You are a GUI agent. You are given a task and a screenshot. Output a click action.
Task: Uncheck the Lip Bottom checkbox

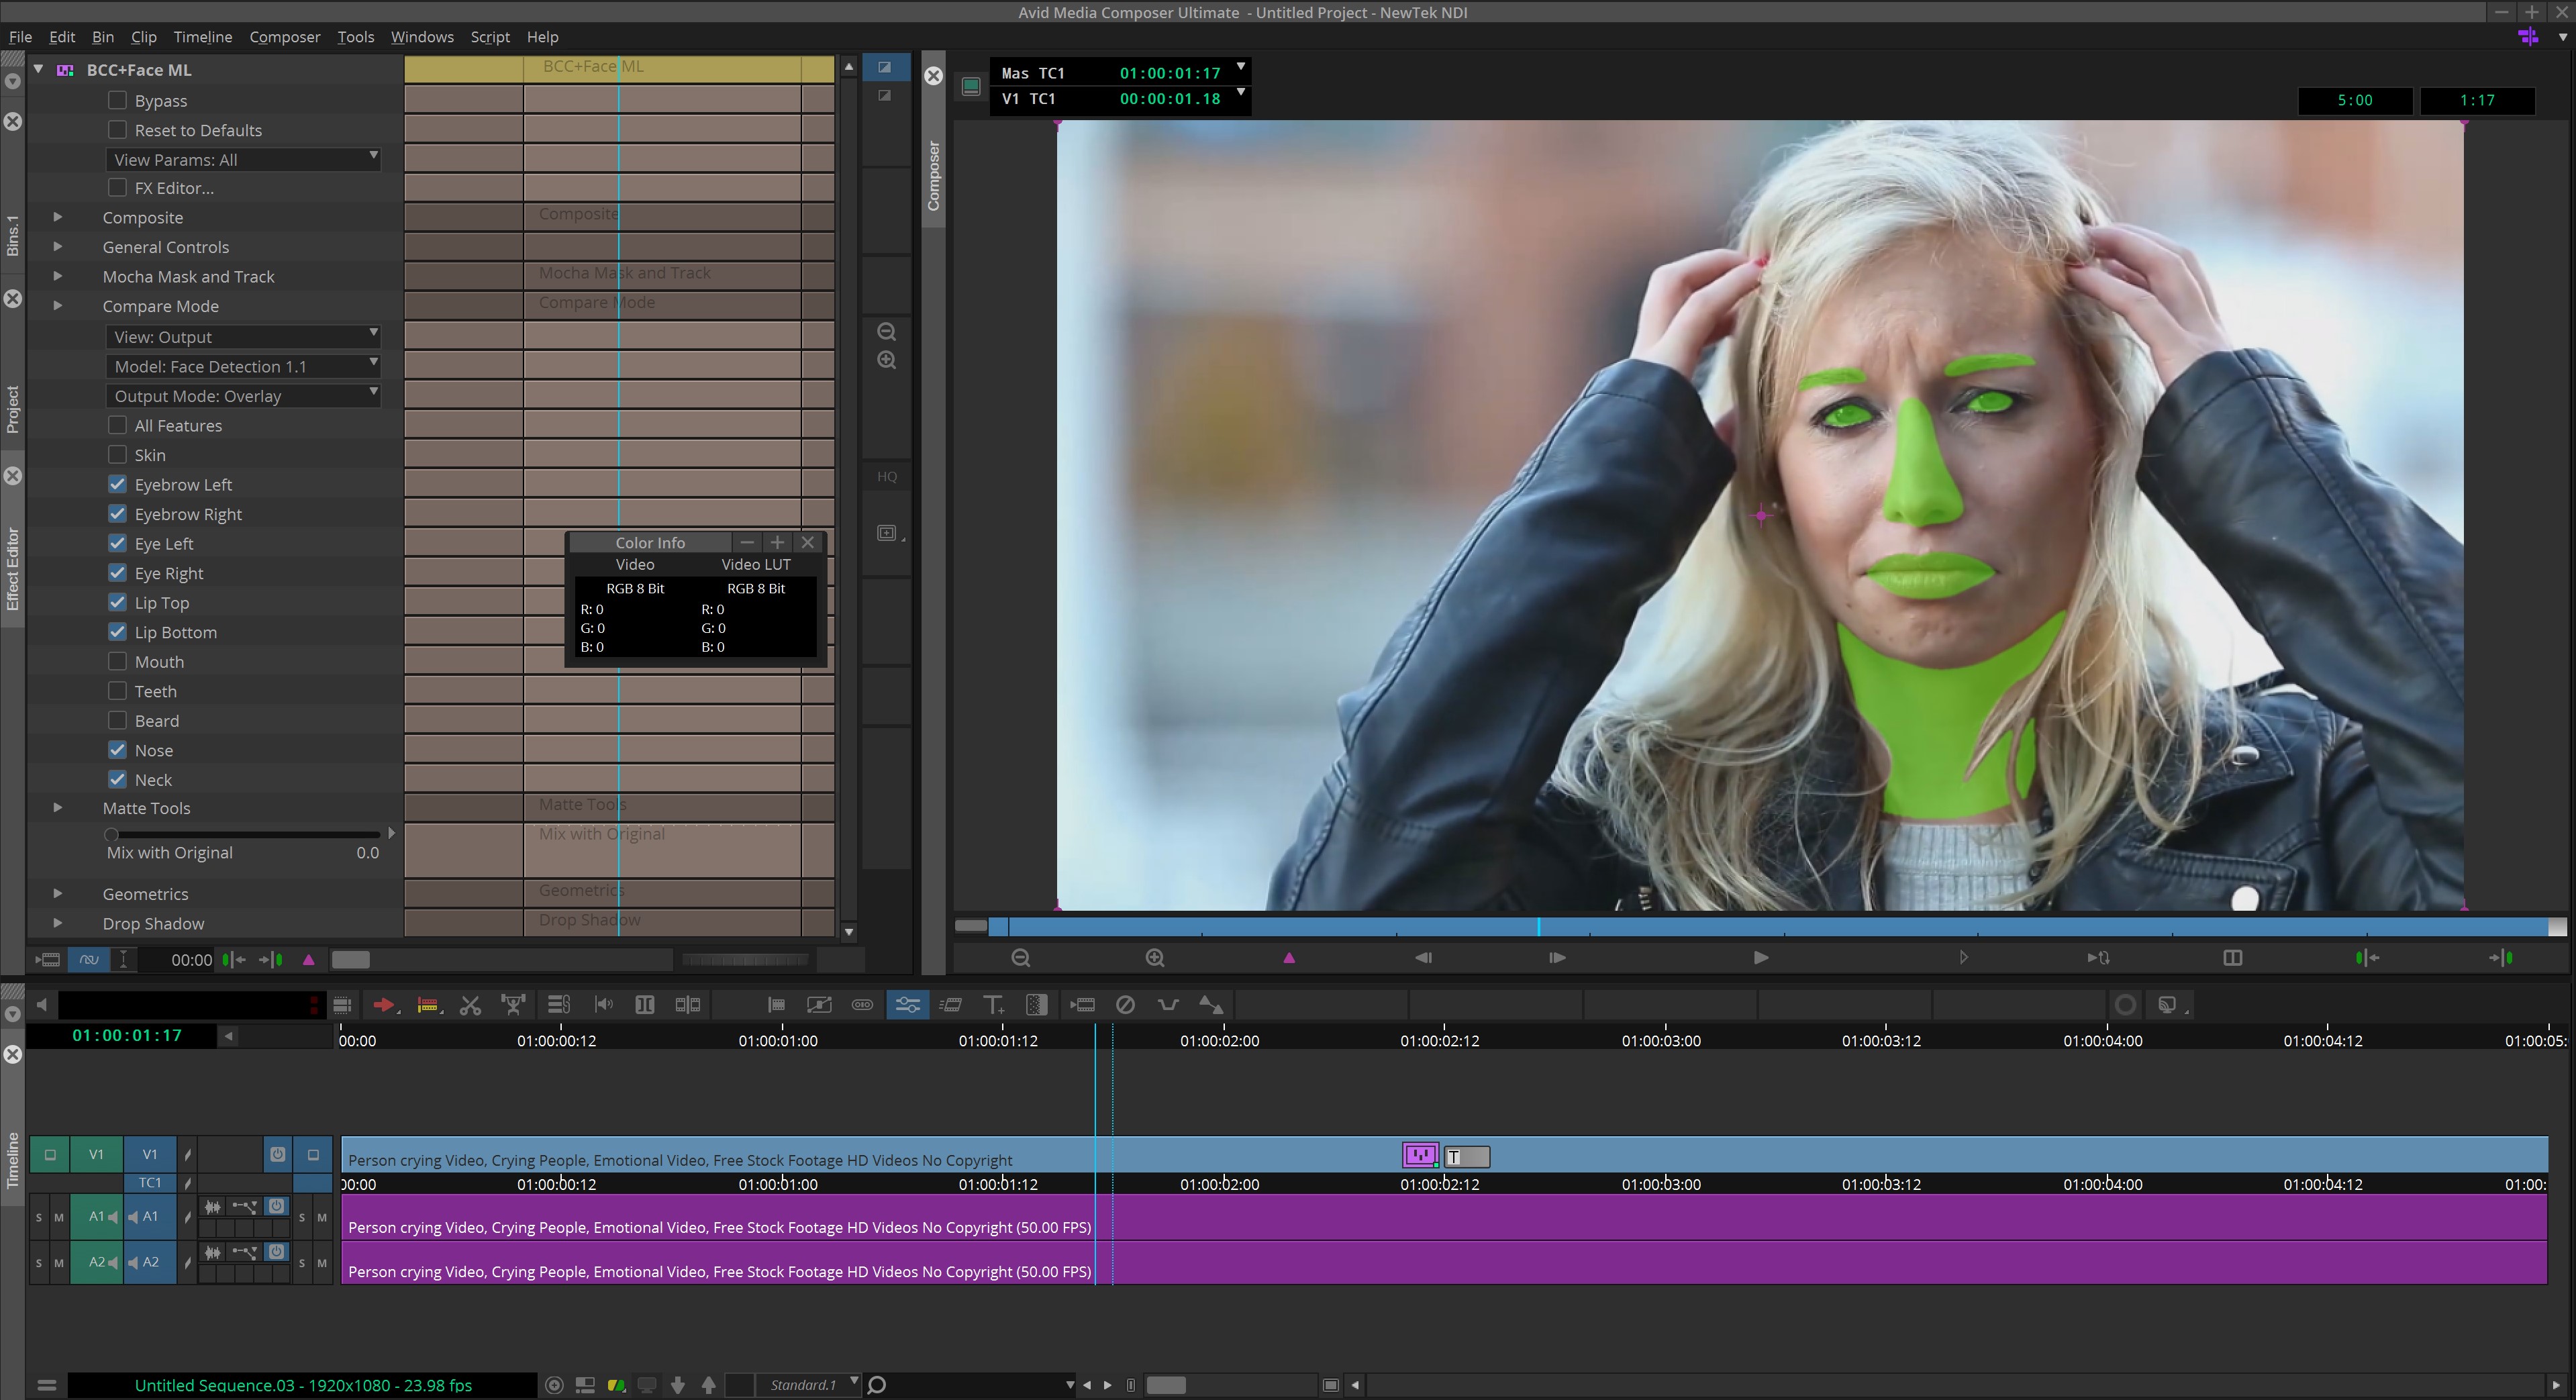(117, 632)
